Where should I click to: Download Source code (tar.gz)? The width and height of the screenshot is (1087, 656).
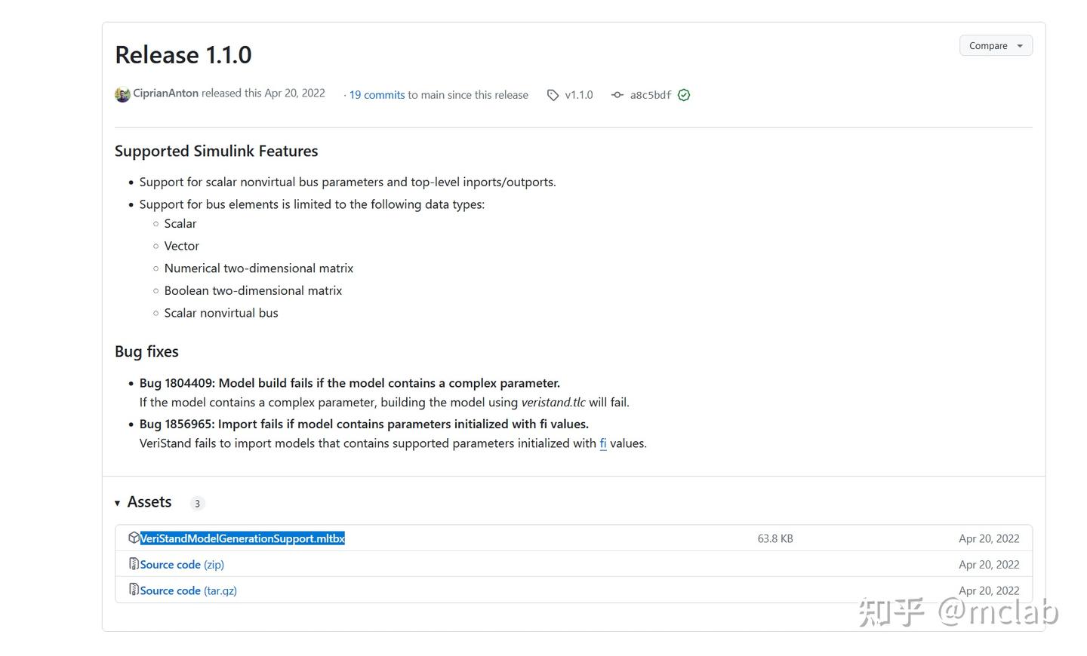pyautogui.click(x=189, y=591)
